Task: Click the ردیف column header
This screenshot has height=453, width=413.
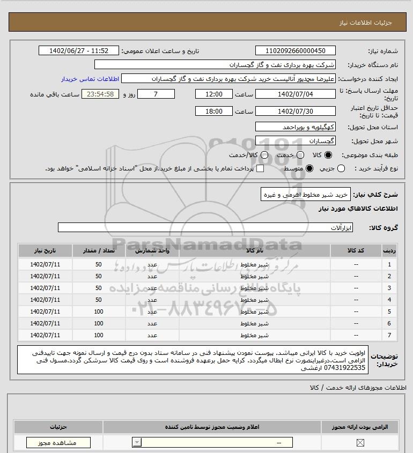Action: click(x=389, y=251)
